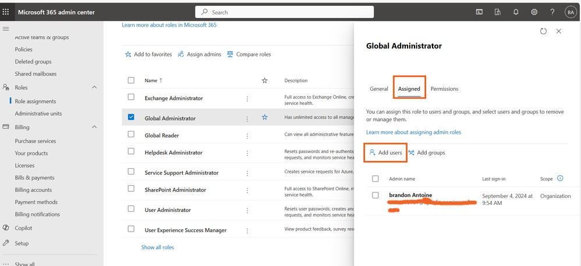Viewport: 581px width, 266px height.
Task: Open the settings gear icon
Action: coord(534,12)
